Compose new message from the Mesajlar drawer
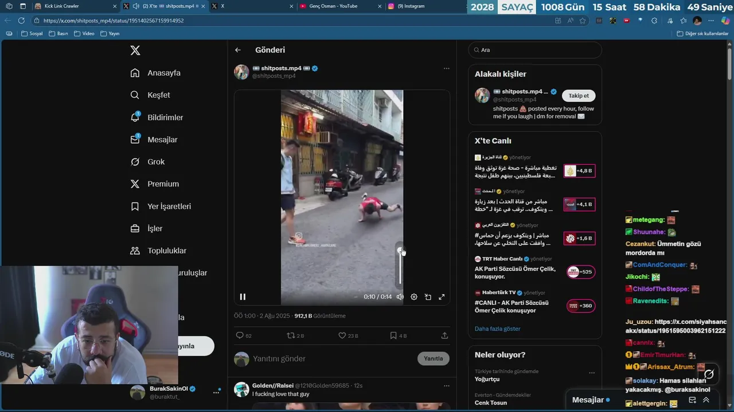The height and width of the screenshot is (412, 734). (x=692, y=400)
